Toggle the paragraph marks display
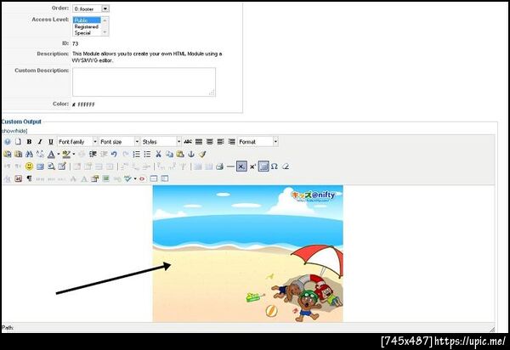Image resolution: width=510 pixels, height=350 pixels. 29,178
